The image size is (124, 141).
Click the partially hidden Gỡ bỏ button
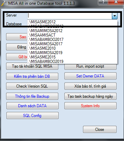point(17,57)
